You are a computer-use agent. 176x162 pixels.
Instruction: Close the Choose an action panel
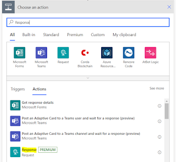[169, 7]
